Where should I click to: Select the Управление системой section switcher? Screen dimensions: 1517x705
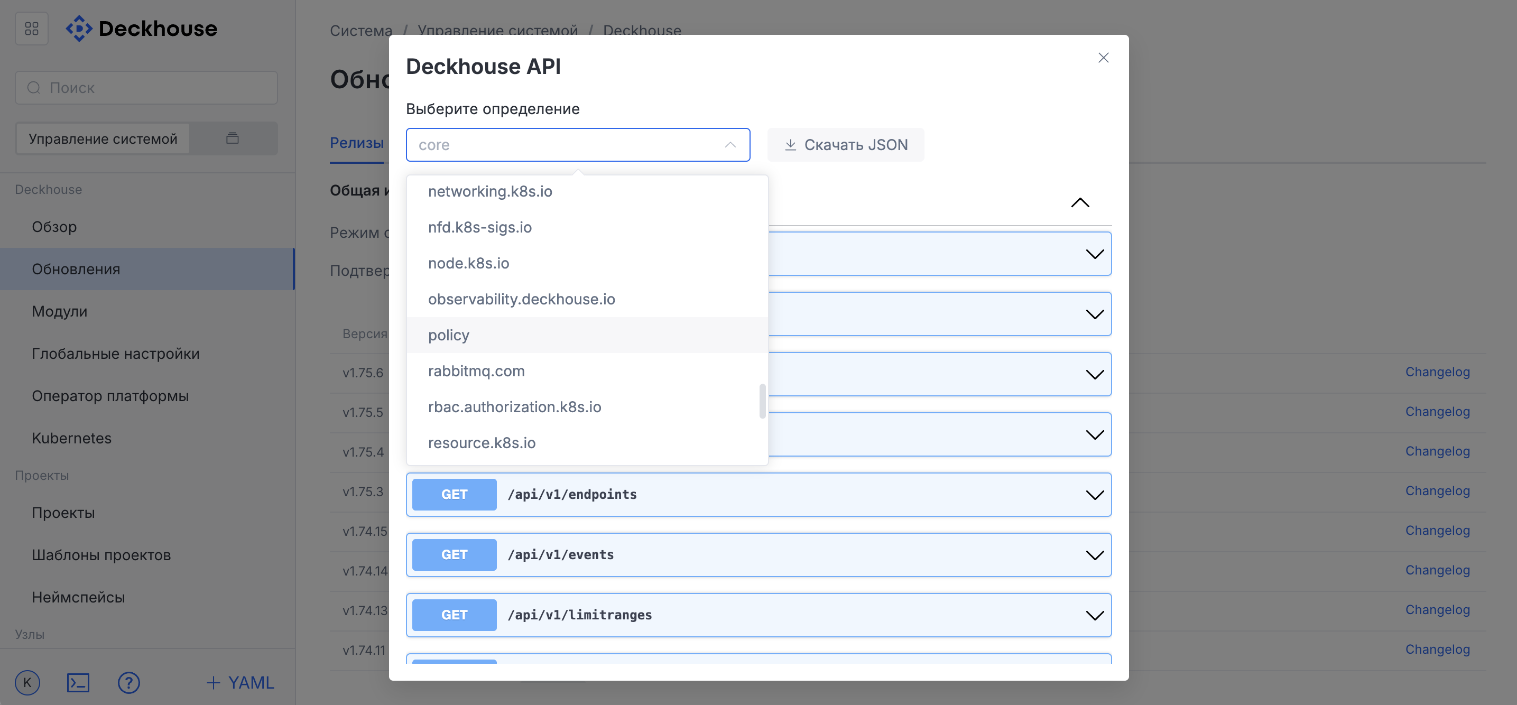[x=103, y=138]
